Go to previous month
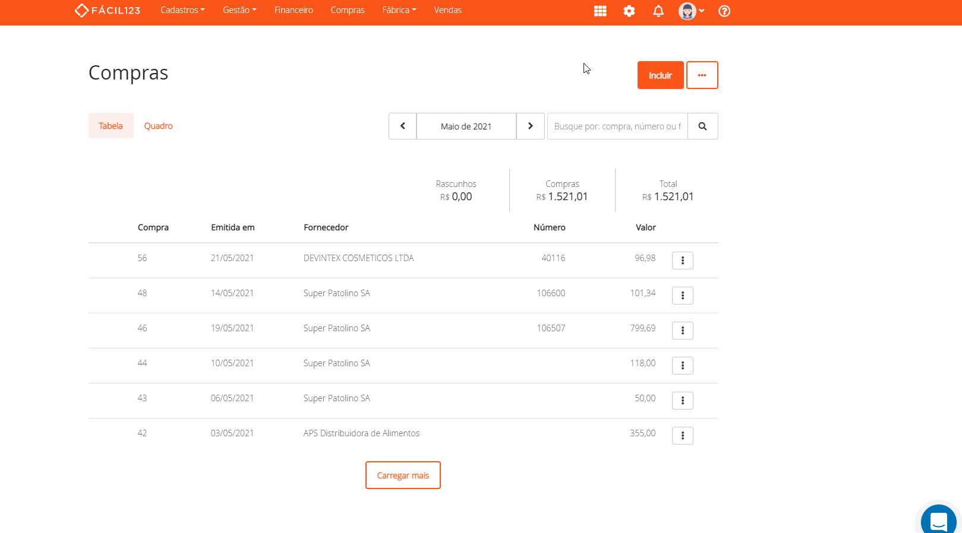This screenshot has height=533, width=962. pos(403,126)
